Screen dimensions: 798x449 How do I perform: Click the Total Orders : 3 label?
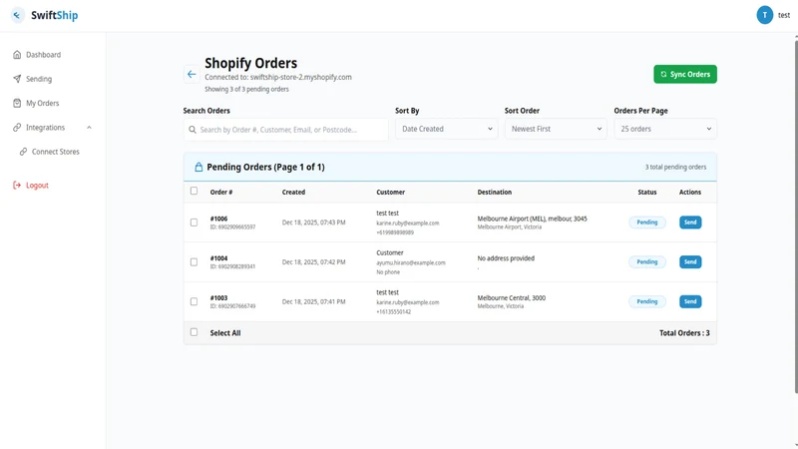(x=684, y=333)
